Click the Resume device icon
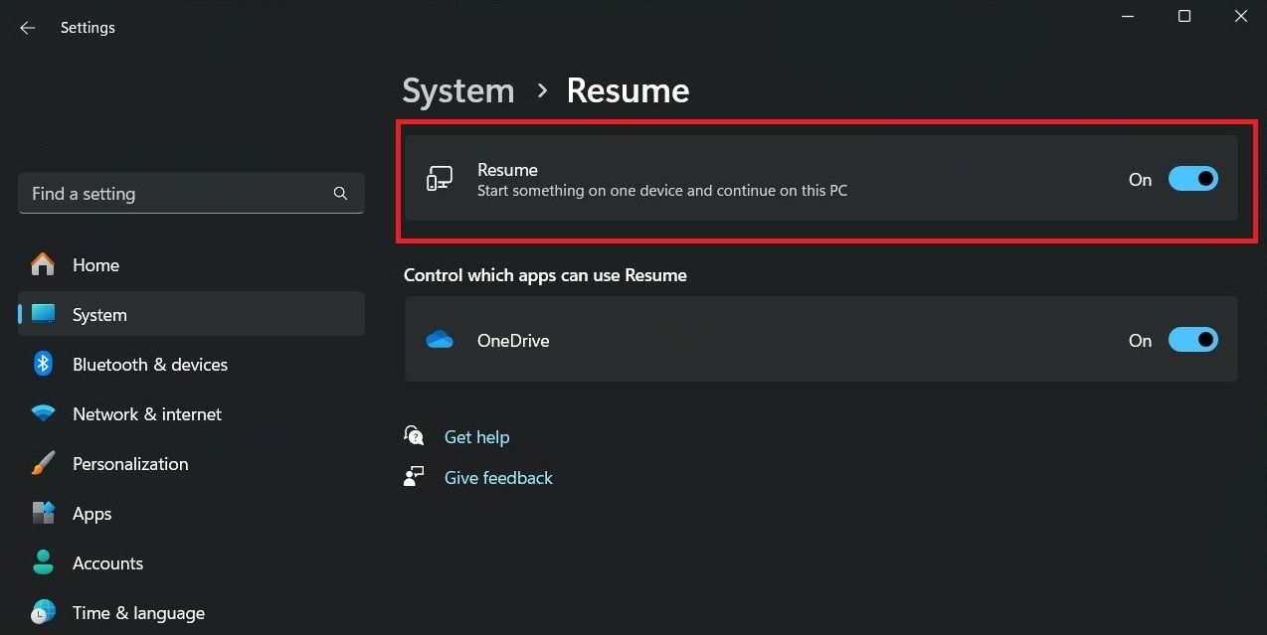1267x635 pixels. pyautogui.click(x=440, y=179)
